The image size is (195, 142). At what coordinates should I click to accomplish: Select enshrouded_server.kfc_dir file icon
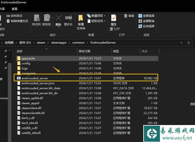19,93
